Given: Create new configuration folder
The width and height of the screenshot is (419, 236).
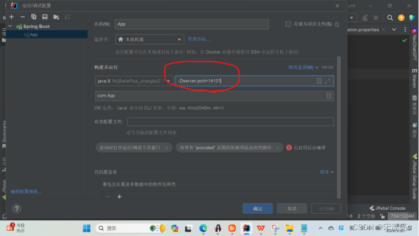Looking at the screenshot, I should [x=56, y=17].
